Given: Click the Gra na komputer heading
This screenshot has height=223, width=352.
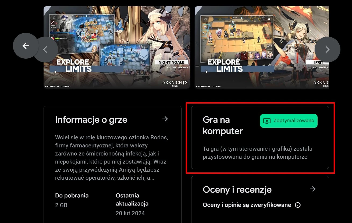Looking at the screenshot, I should click(x=223, y=125).
